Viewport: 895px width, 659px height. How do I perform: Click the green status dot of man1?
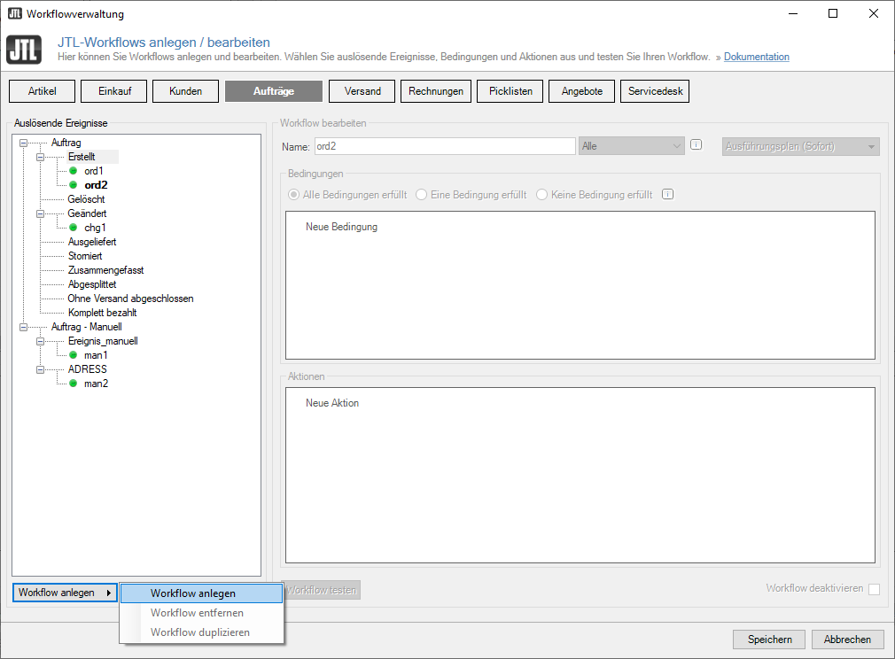click(x=73, y=355)
